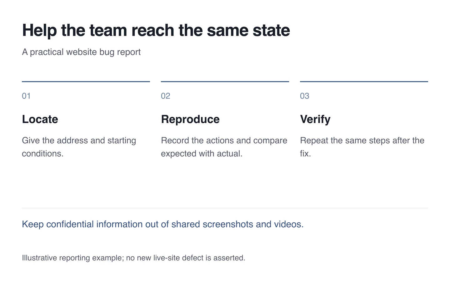The height and width of the screenshot is (281, 450).
Task: Click the step number "03"
Action: tap(305, 96)
